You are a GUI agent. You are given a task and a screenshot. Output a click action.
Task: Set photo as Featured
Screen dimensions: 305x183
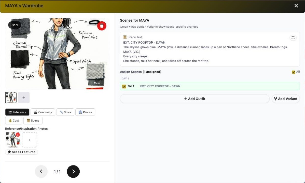[x=21, y=152]
